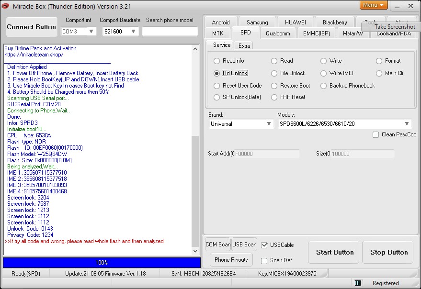The image size is (421, 289).
Task: Open the miracleteam.shop link in log
Action: (x=34, y=55)
